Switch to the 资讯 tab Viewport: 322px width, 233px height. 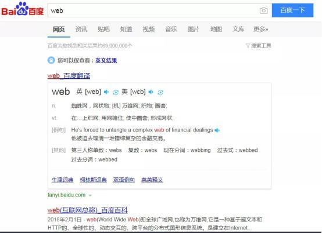[81, 29]
